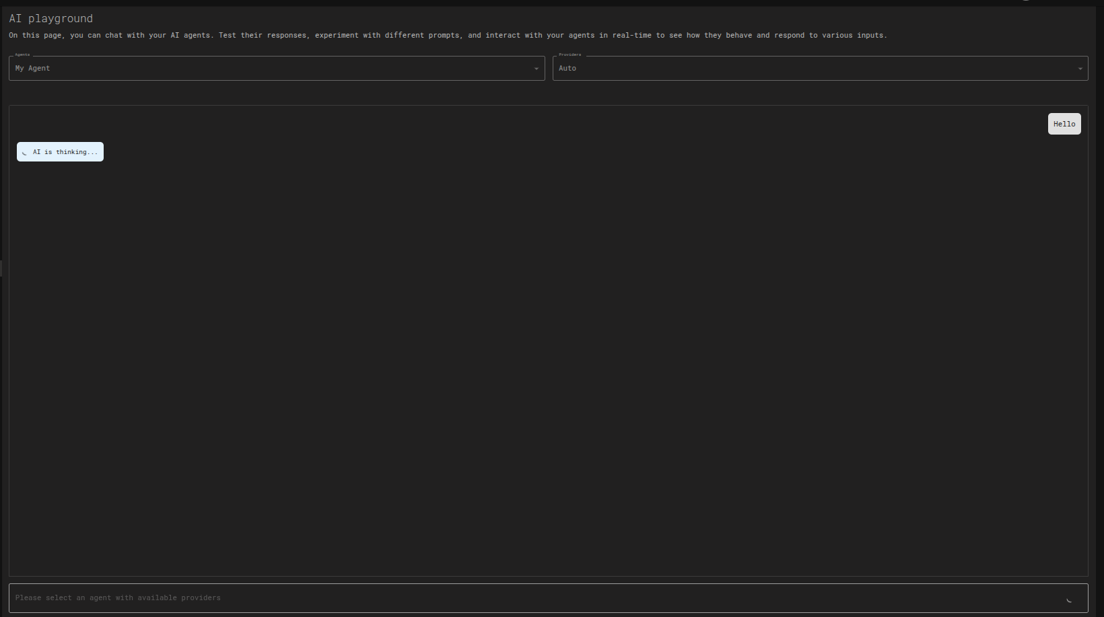Image resolution: width=1104 pixels, height=617 pixels.
Task: Select the 'My Agent' value text
Action: 32,68
